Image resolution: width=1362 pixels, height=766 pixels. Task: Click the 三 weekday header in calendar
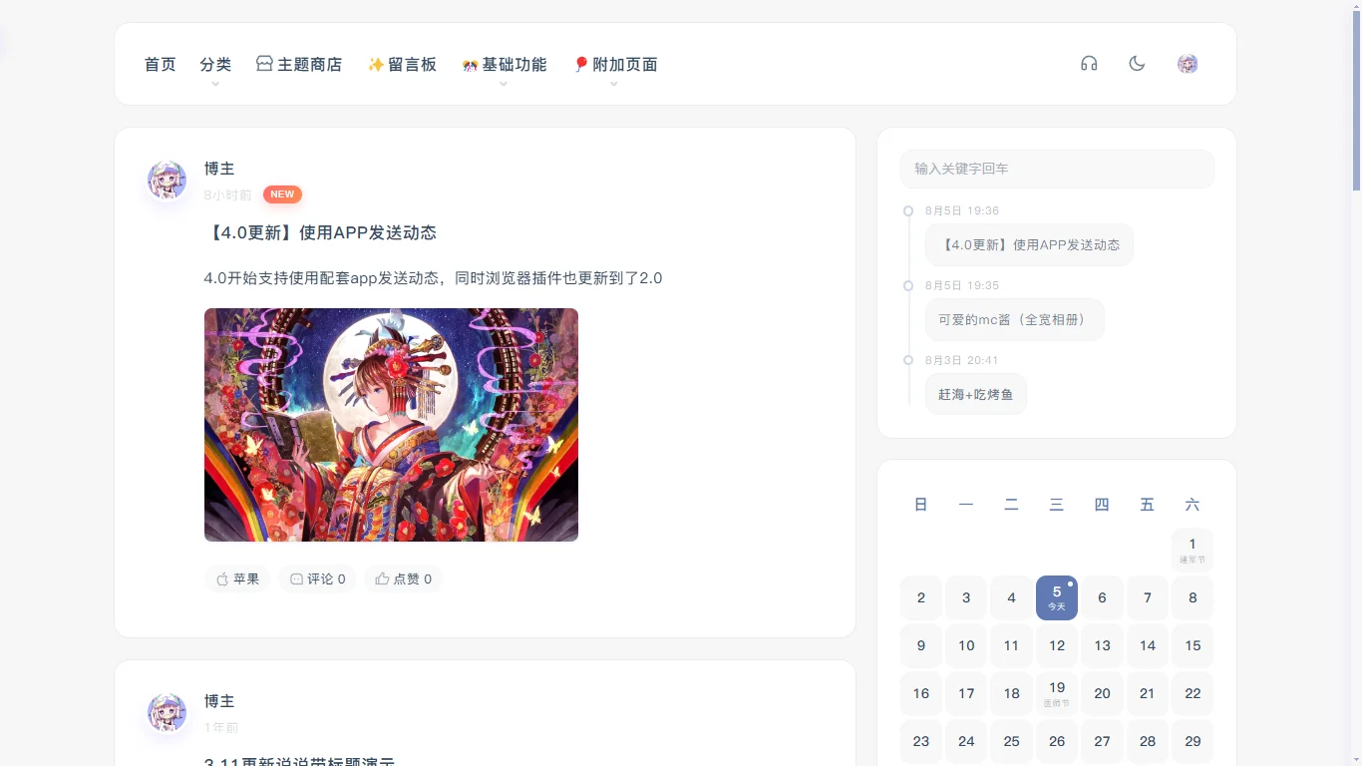[1057, 505]
